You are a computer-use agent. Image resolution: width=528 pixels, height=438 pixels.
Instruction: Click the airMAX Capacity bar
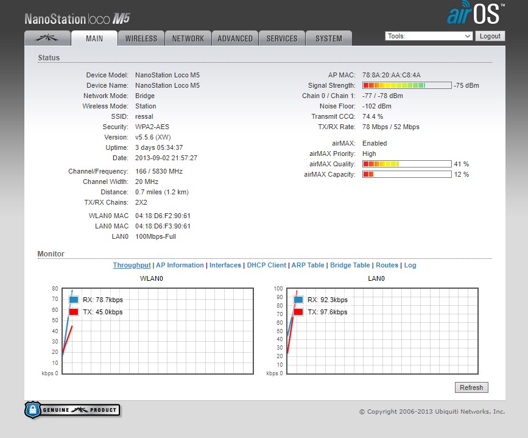(407, 174)
